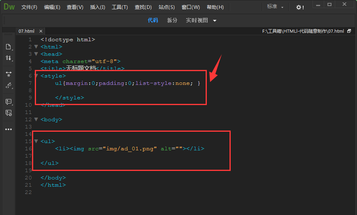Open the 标准 workspace dropdown
The image size is (357, 215).
[275, 7]
